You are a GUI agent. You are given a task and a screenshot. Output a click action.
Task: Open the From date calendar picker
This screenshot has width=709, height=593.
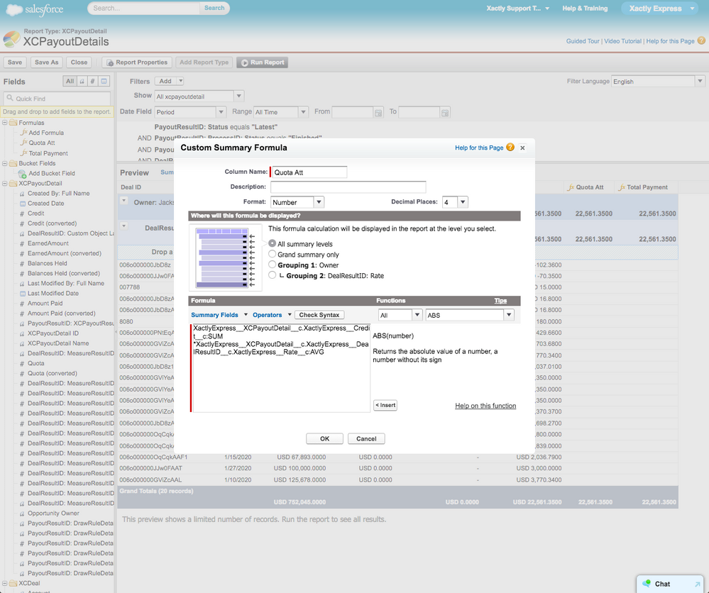click(x=378, y=112)
